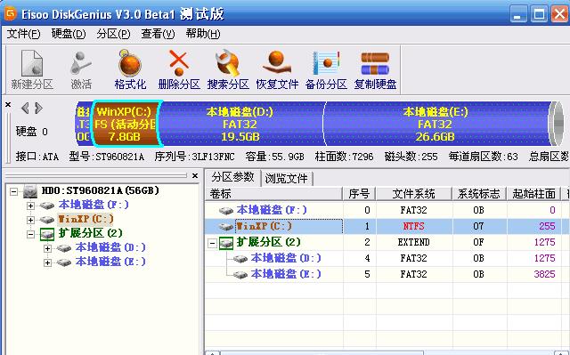Image resolution: width=570 pixels, height=355 pixels.
Task: Open the 分区(P) menu
Action: tap(113, 34)
